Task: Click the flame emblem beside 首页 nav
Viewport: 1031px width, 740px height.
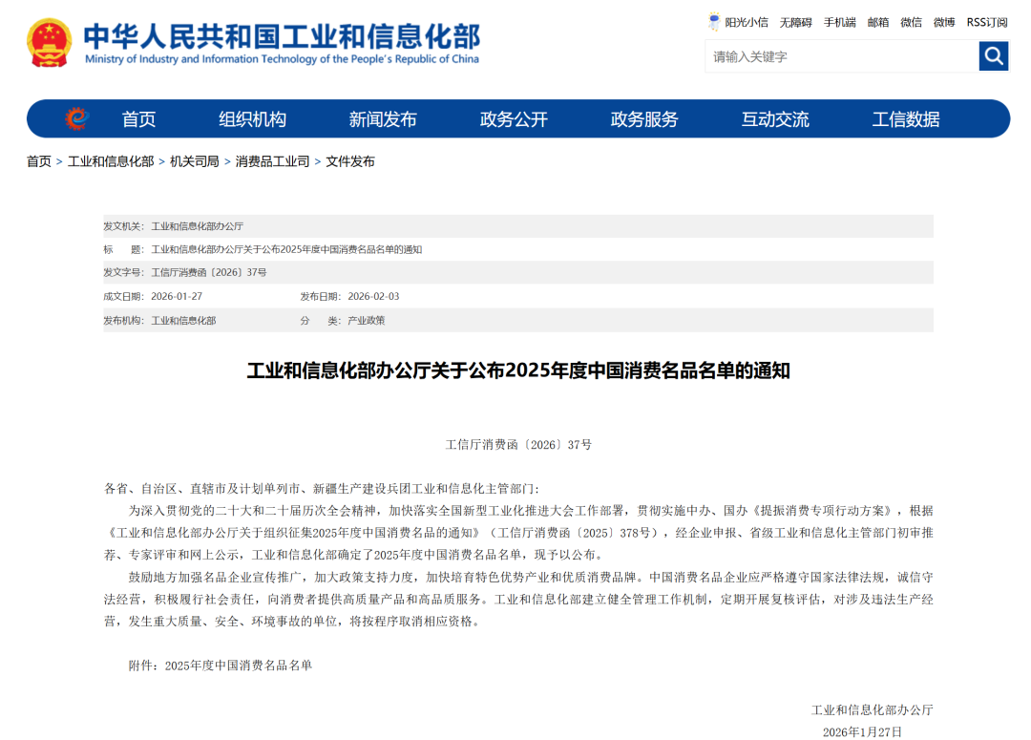Action: click(76, 118)
